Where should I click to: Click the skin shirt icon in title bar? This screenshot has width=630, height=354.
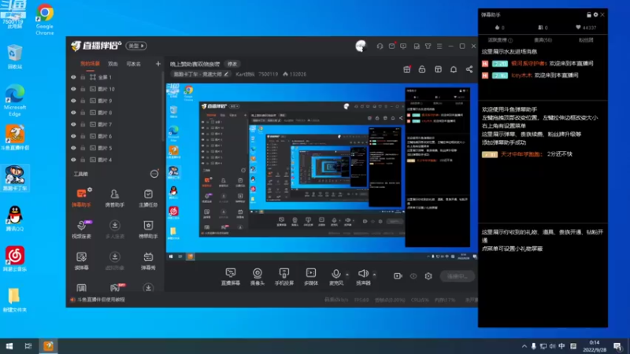[428, 46]
